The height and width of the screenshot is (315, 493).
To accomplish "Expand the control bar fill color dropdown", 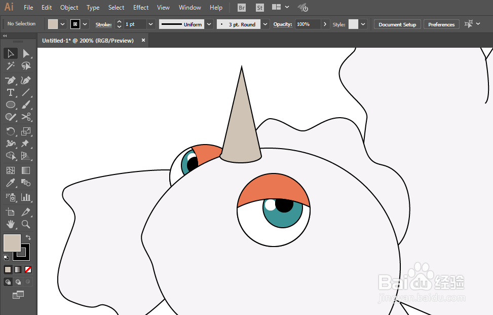I will click(x=62, y=24).
